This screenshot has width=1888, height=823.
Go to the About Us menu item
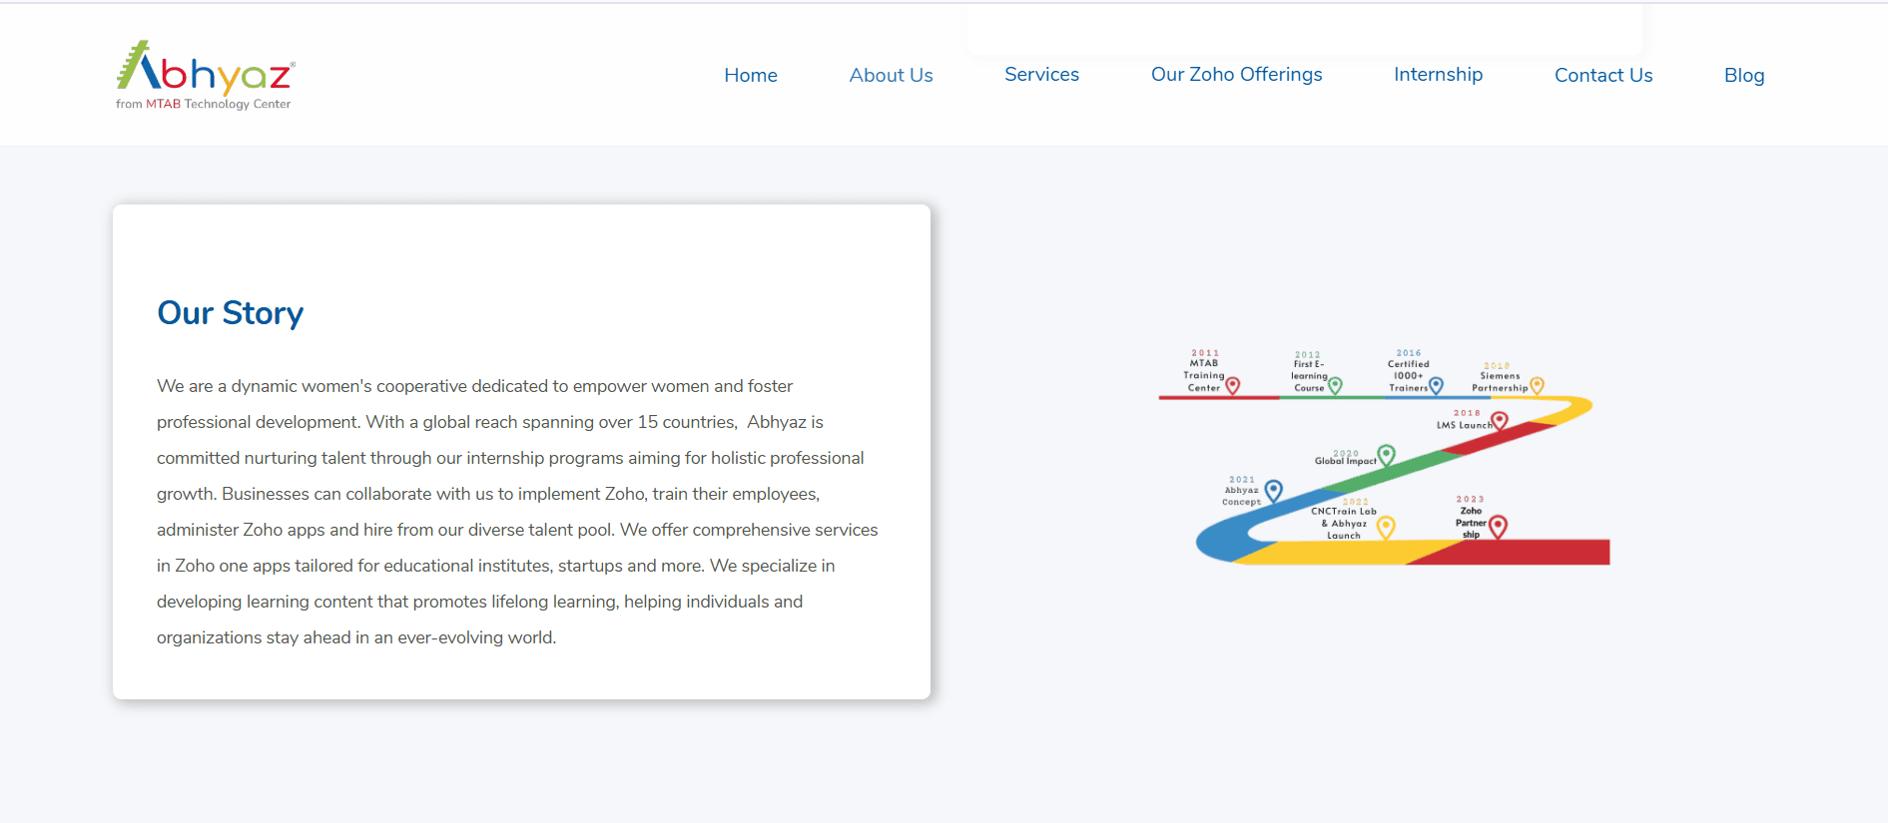(891, 75)
